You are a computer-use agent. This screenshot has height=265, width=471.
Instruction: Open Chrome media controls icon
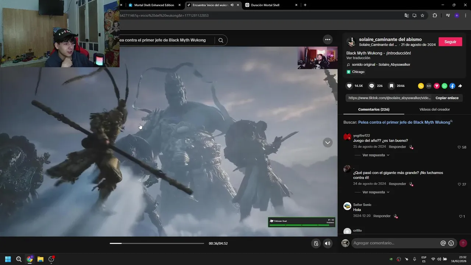pyautogui.click(x=448, y=15)
